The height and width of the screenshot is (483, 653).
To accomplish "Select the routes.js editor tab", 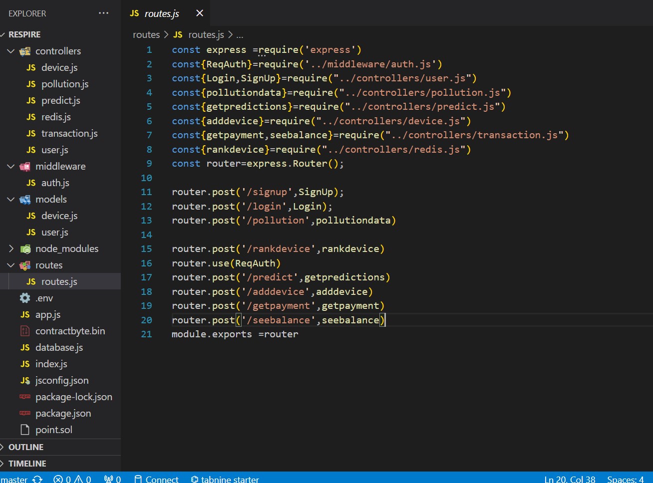I will (161, 13).
